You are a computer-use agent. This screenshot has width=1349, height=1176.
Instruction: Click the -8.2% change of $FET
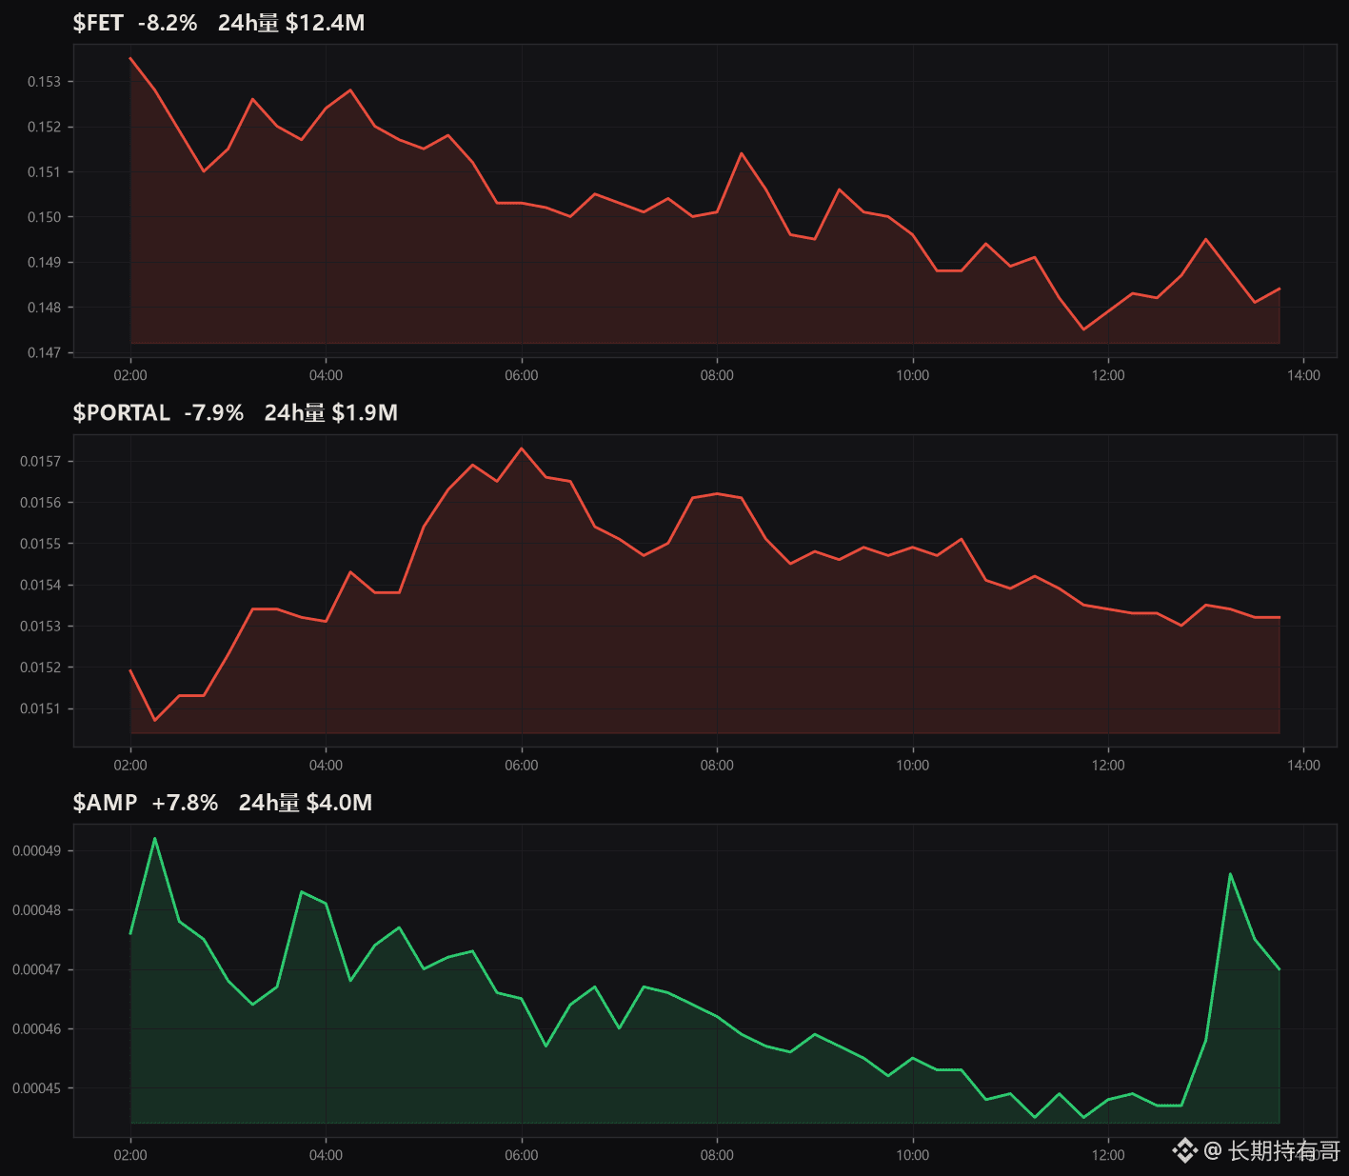(168, 23)
